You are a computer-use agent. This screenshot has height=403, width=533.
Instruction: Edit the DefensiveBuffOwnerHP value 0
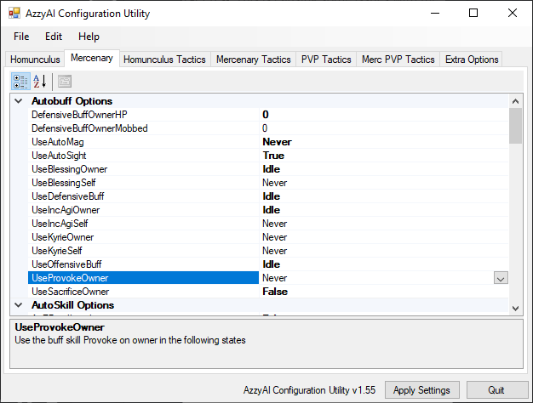click(x=384, y=115)
